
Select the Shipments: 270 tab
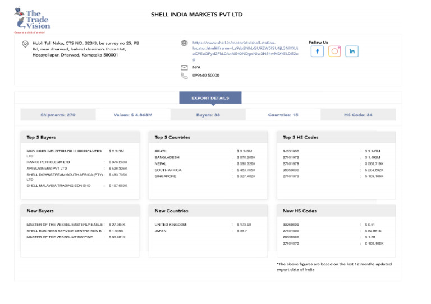[x=58, y=115]
